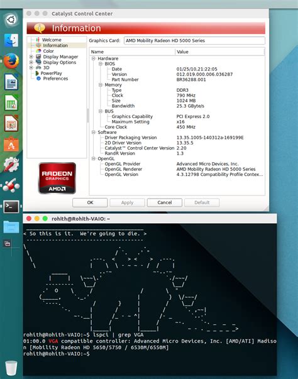
Task: Collapse the Hardware section
Action: 94,58
